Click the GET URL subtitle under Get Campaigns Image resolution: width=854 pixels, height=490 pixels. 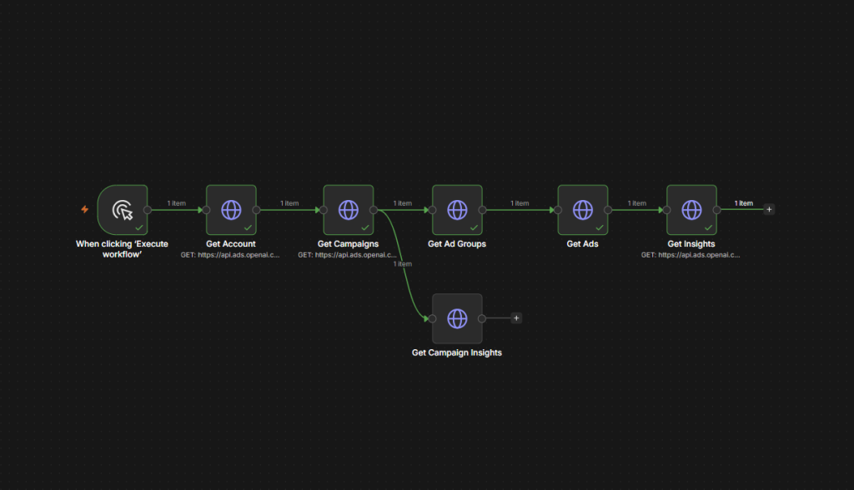coord(348,255)
